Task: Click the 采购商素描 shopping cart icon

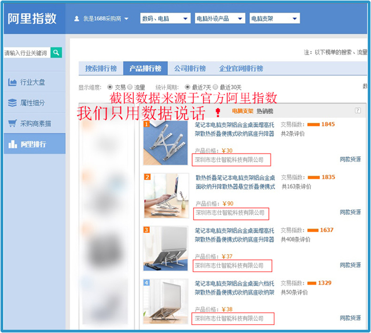Action: 12,123
